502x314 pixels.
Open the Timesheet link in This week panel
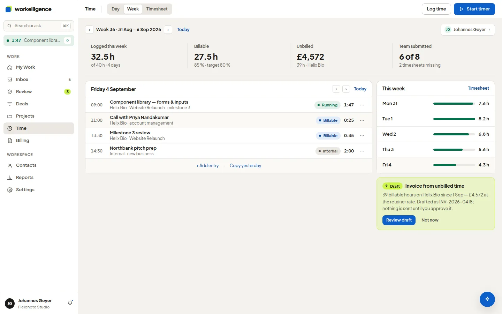pyautogui.click(x=478, y=88)
